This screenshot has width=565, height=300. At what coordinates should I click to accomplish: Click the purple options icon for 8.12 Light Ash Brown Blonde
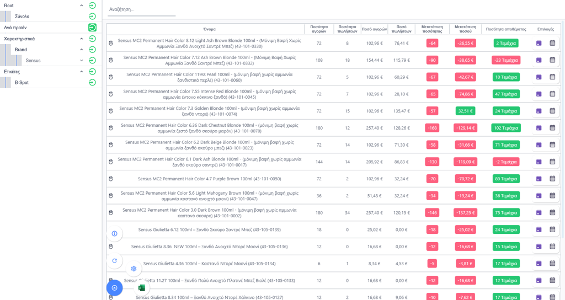(539, 43)
